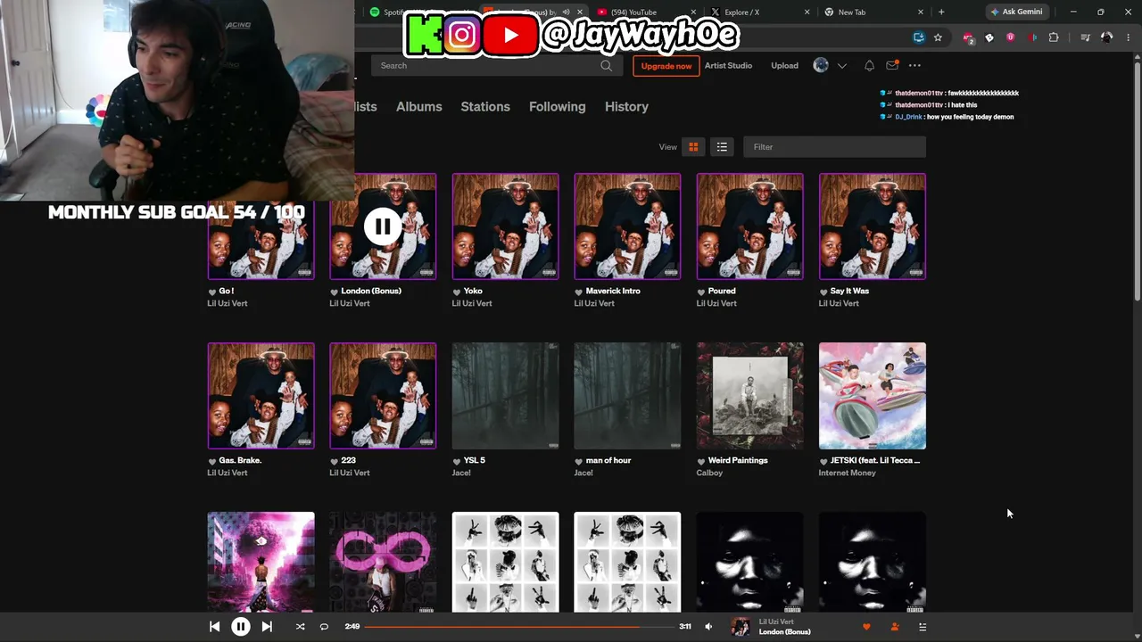The height and width of the screenshot is (642, 1142).
Task: Click now-playing artwork in the player bar
Action: tap(741, 627)
